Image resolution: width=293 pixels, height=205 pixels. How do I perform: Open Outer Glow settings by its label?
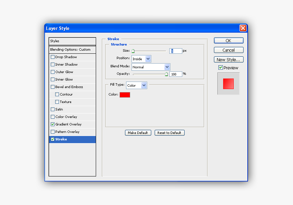64,72
